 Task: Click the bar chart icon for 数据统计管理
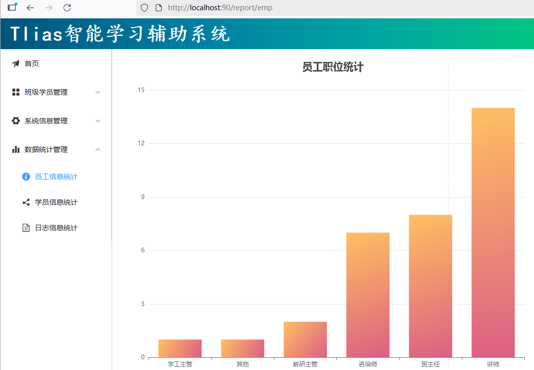pos(16,149)
